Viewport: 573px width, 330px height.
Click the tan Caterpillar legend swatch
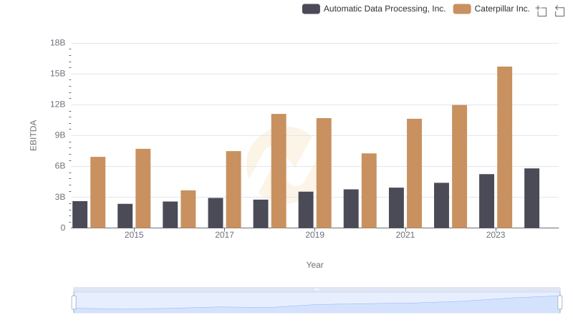coord(462,9)
